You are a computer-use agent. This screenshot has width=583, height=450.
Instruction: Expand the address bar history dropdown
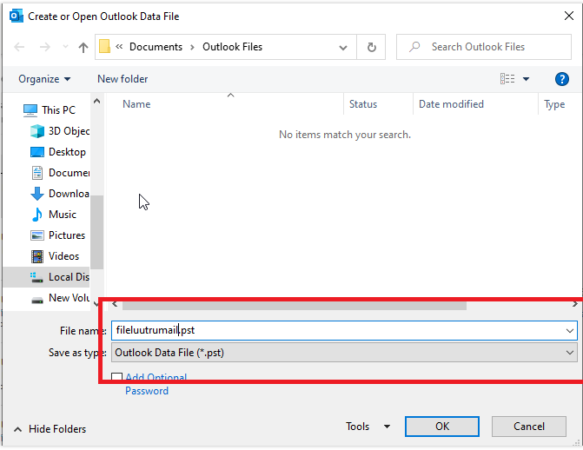pyautogui.click(x=343, y=47)
